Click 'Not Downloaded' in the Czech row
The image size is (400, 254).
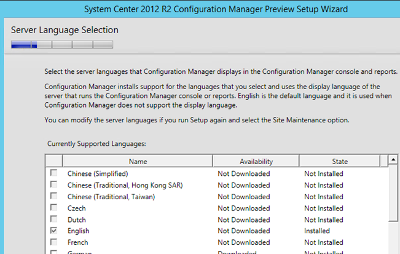click(x=243, y=208)
